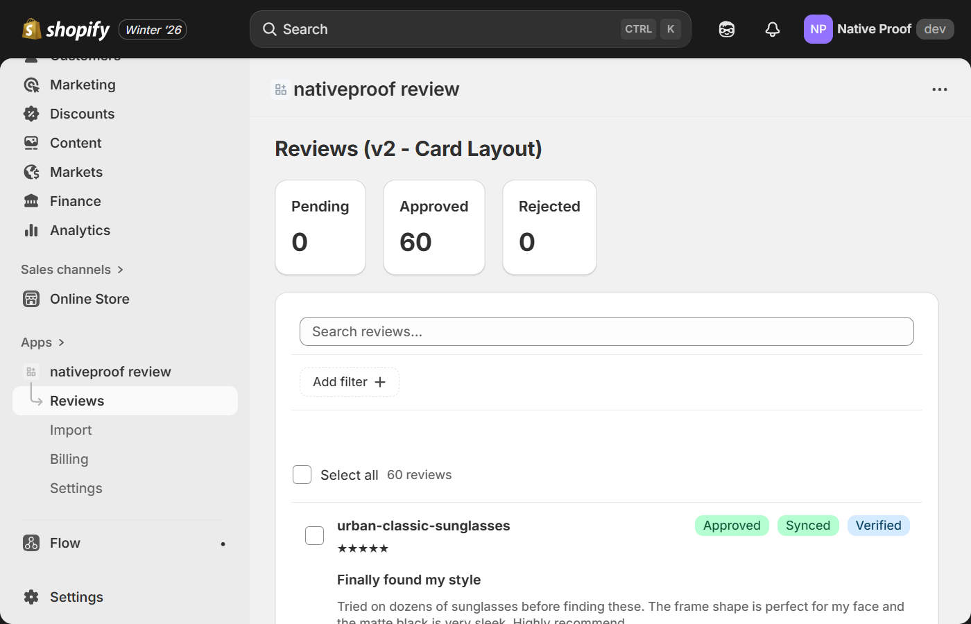Click the magnifier in the search bar
971x624 pixels.
[x=270, y=29]
